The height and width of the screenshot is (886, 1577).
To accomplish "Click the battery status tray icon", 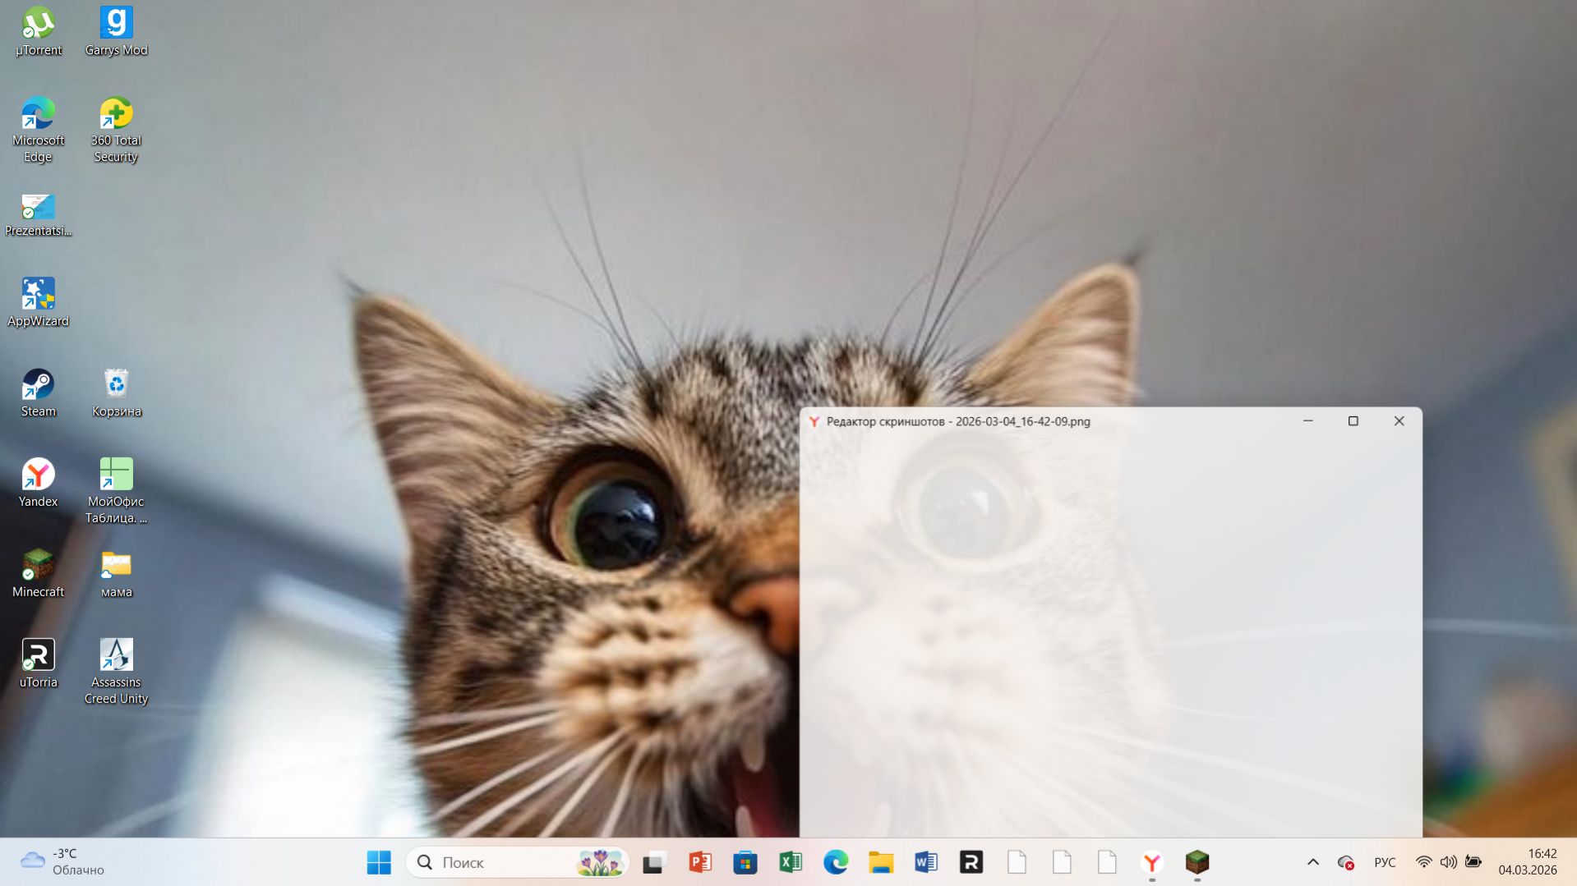I will (x=1473, y=862).
